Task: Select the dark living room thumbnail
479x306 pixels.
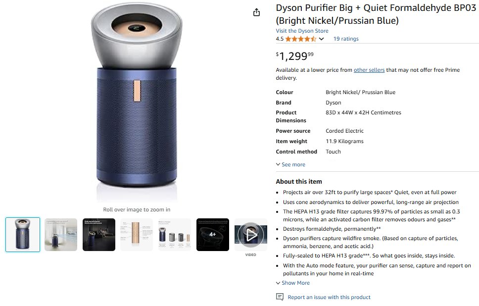Action: pos(99,235)
